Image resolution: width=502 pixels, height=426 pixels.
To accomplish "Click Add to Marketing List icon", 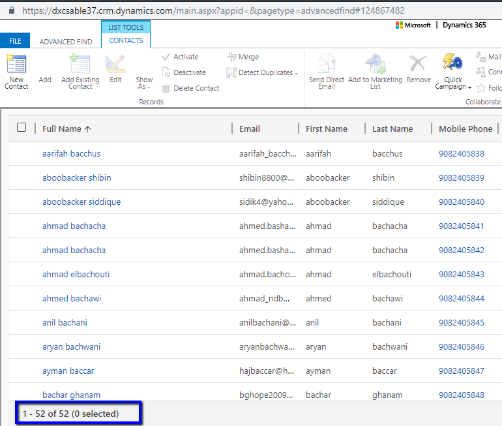I will point(375,64).
